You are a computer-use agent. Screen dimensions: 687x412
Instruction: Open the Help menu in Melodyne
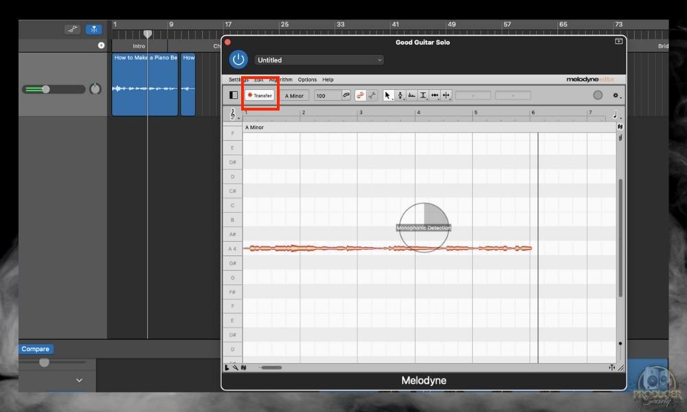click(x=328, y=80)
